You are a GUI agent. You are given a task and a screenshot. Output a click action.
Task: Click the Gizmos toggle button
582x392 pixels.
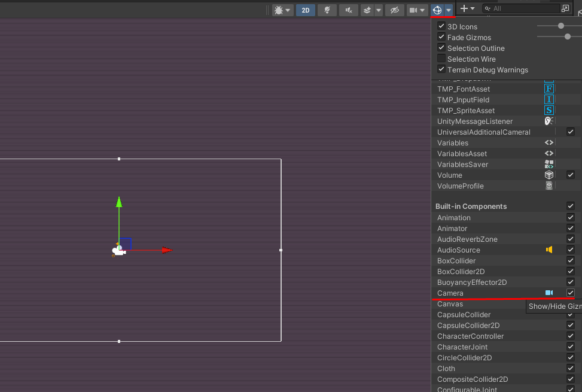[x=437, y=10]
